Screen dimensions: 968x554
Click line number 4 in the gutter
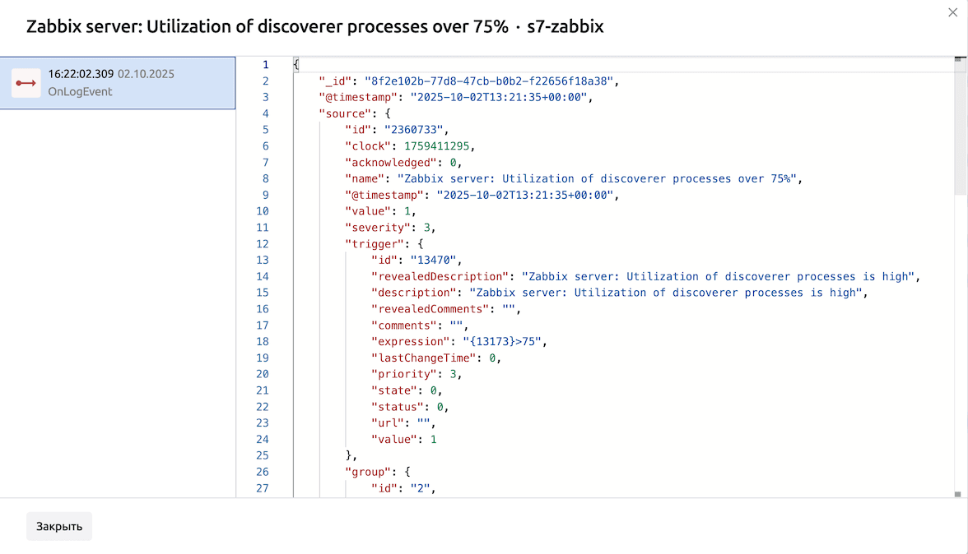coord(265,113)
